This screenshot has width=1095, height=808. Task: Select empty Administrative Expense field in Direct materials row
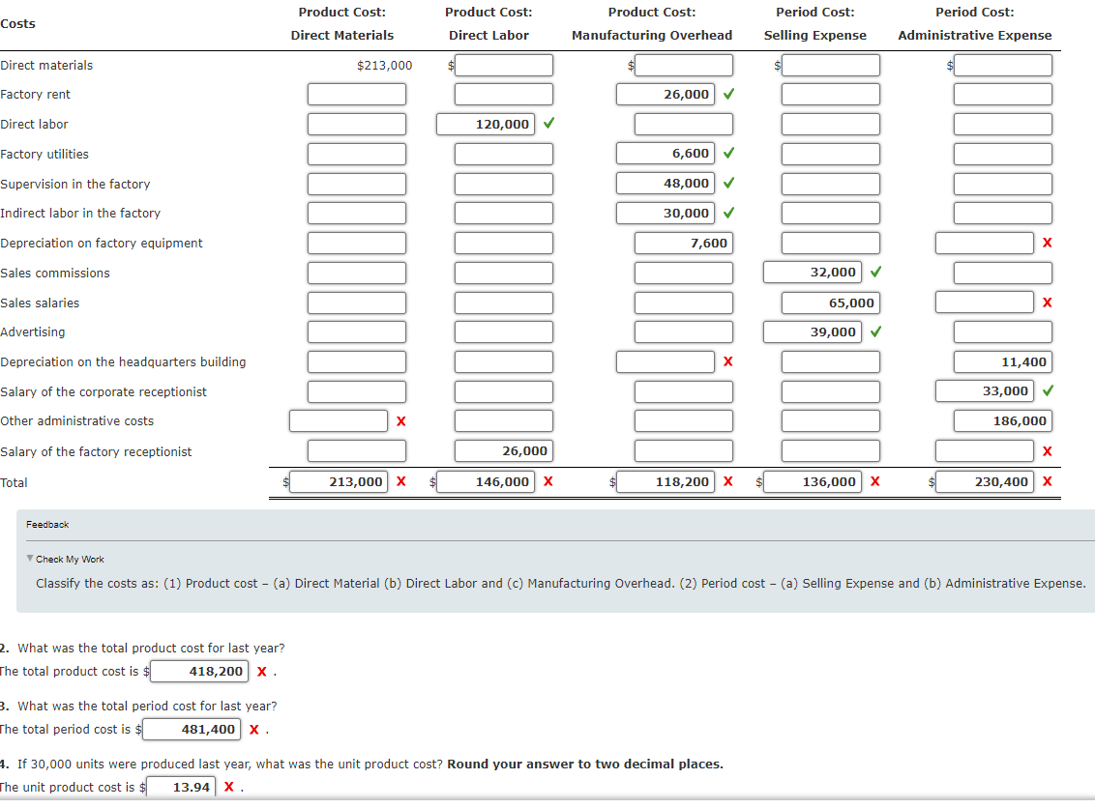click(1003, 66)
